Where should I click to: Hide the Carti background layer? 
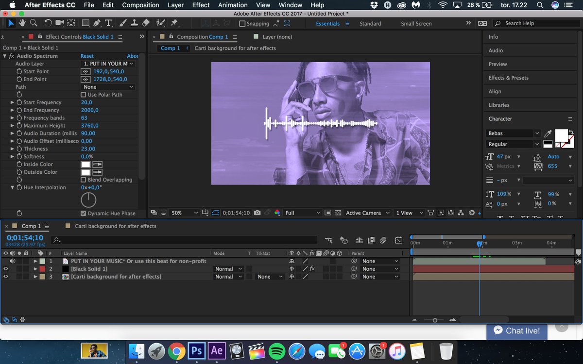(6, 277)
